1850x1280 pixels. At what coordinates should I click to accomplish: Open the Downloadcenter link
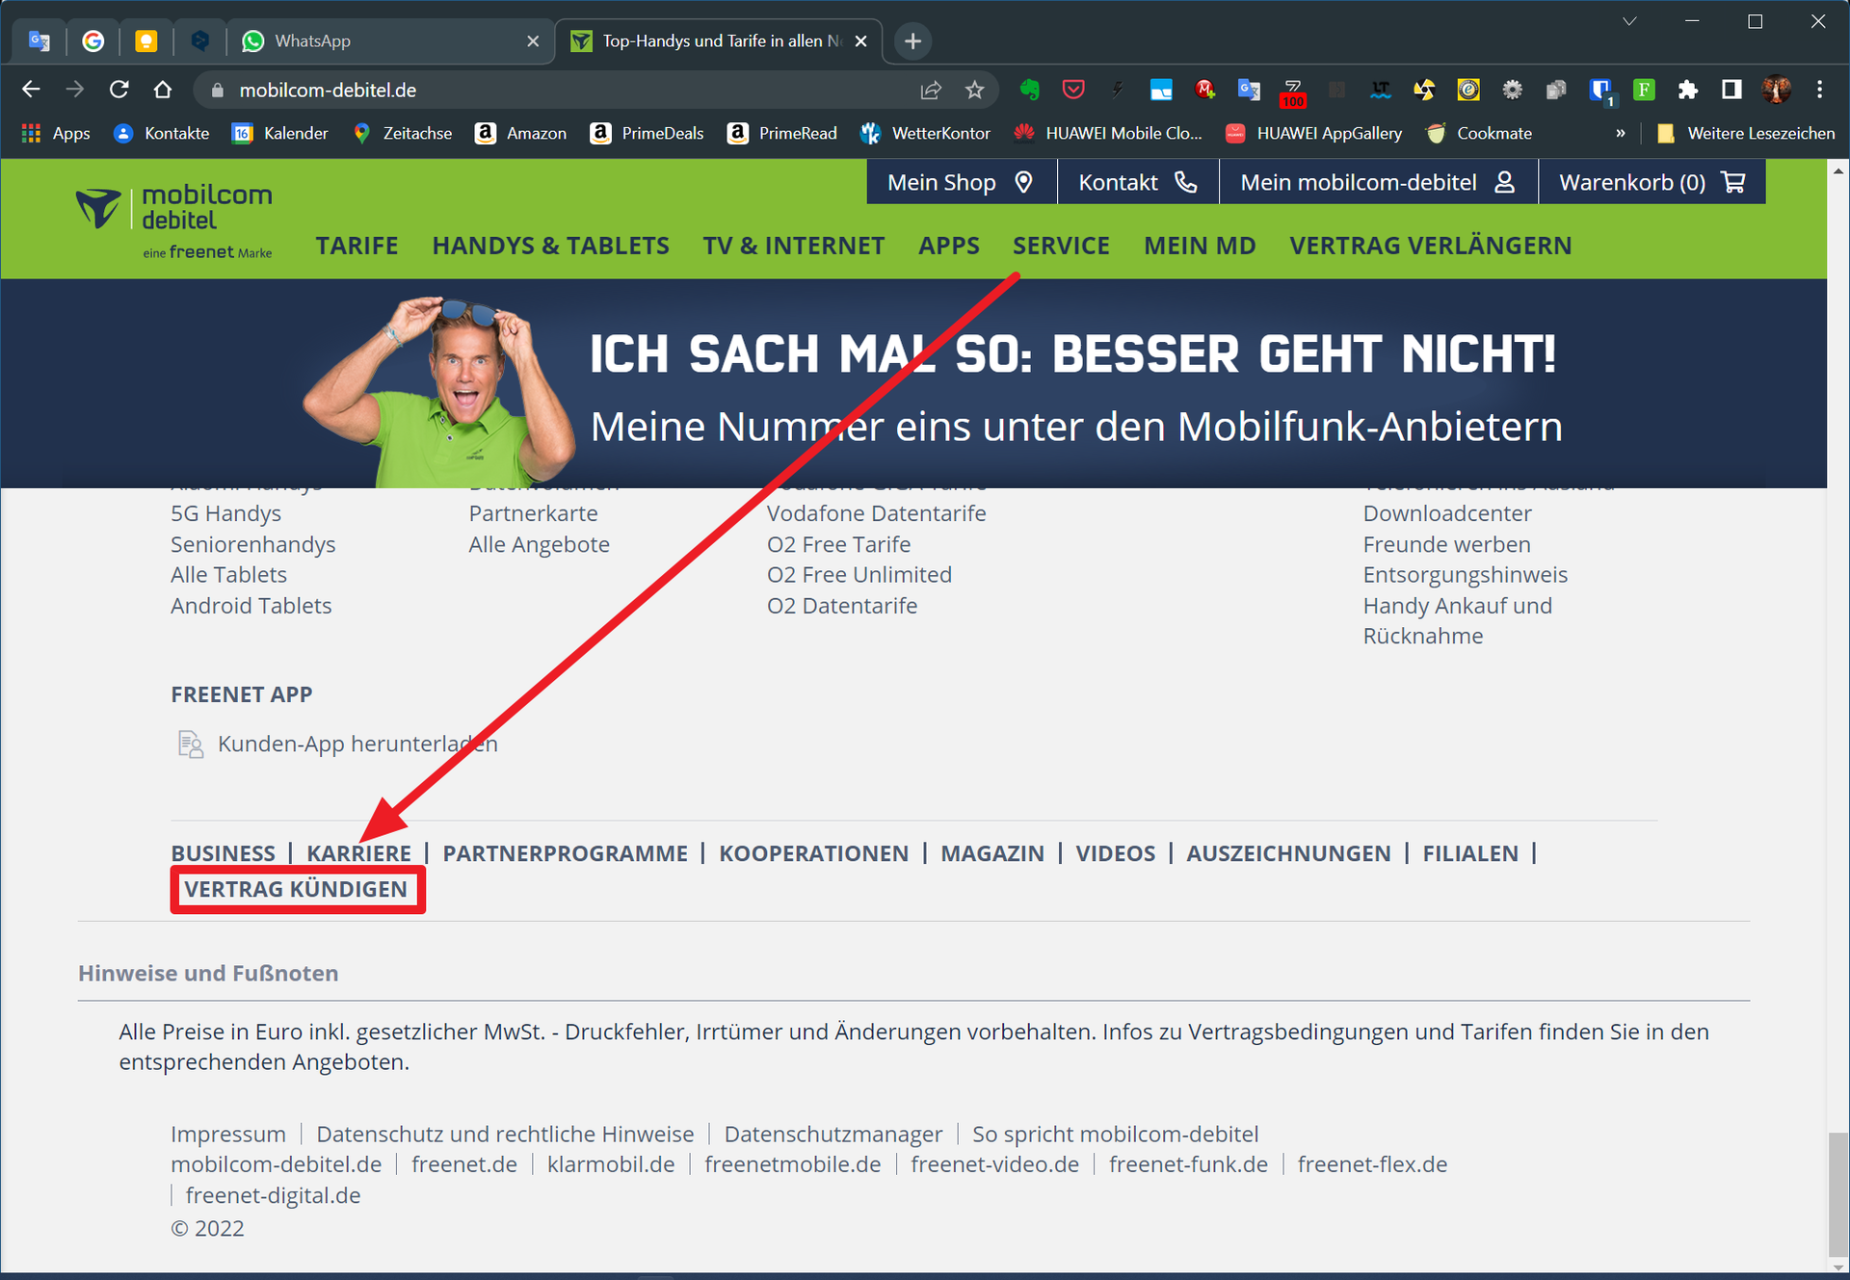tap(1446, 513)
